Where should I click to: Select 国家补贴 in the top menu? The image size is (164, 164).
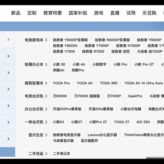[x=78, y=13]
